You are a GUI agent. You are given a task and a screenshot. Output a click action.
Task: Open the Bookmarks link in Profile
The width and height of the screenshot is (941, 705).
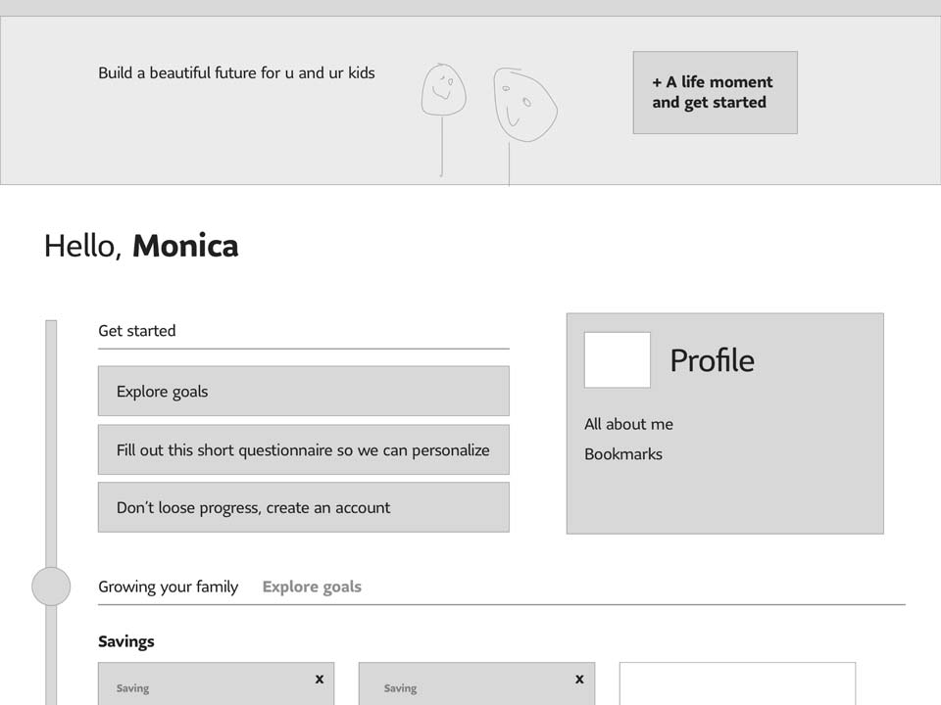tap(623, 453)
